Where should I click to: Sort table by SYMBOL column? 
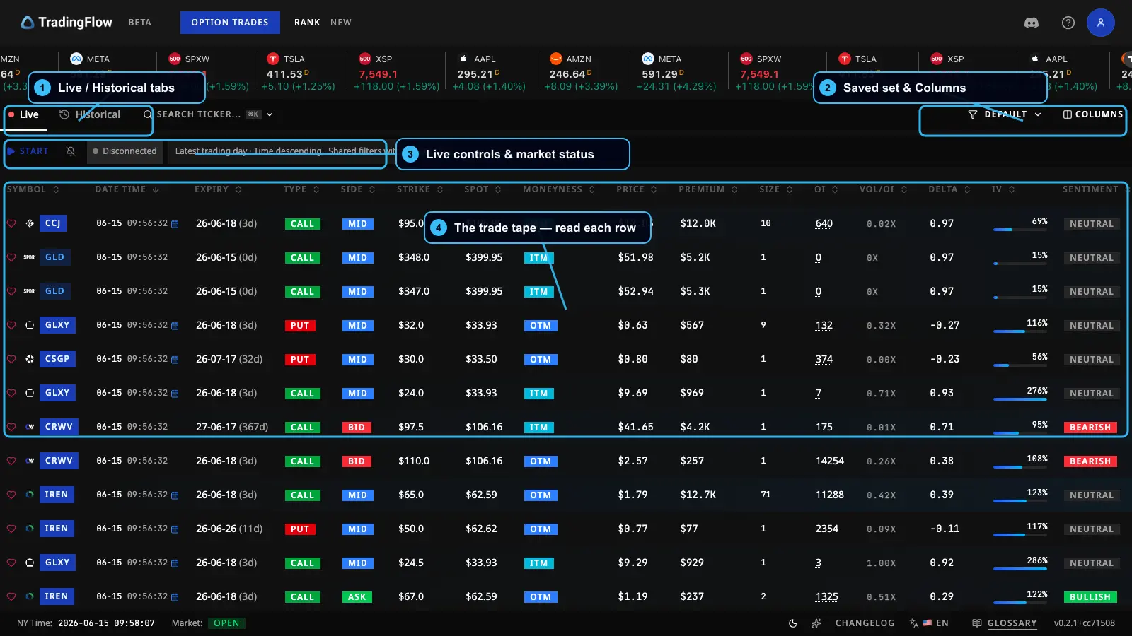click(33, 189)
